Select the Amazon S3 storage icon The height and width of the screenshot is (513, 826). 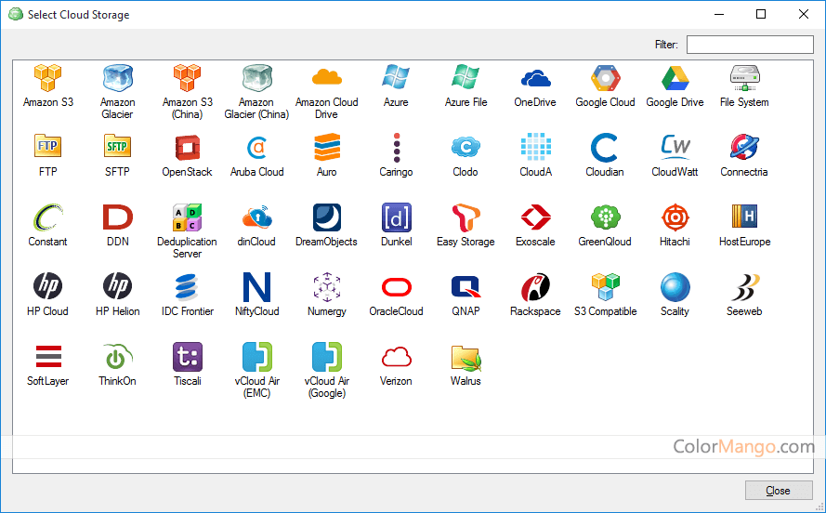click(x=47, y=78)
